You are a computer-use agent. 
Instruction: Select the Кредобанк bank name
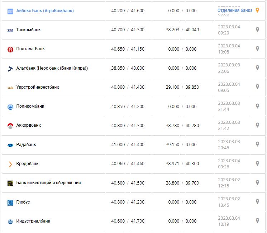(27, 164)
